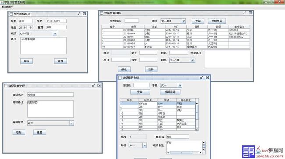
Task: Click 重置 button in 学生增加系统 window
Action: [61, 61]
